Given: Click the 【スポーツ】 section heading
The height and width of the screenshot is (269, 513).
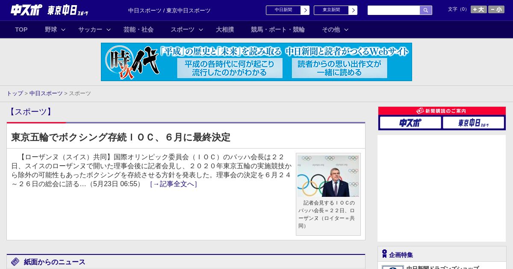Looking at the screenshot, I should click(30, 112).
